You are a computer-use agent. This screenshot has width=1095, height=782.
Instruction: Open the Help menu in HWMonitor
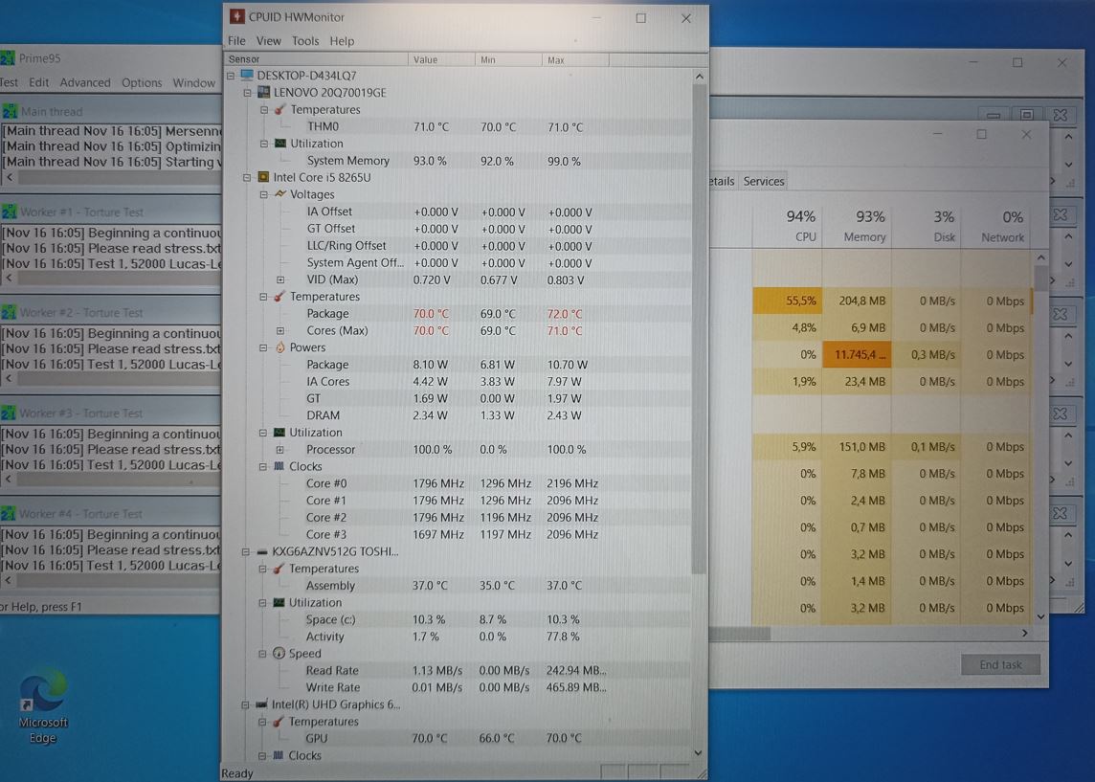click(x=343, y=41)
